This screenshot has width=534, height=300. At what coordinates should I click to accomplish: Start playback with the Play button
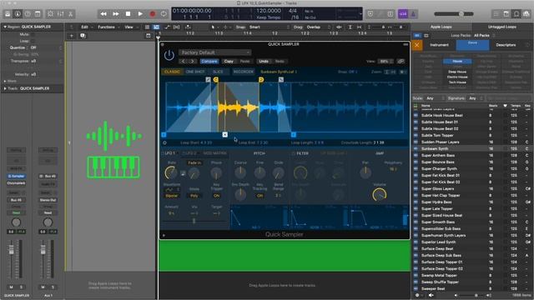click(x=140, y=14)
